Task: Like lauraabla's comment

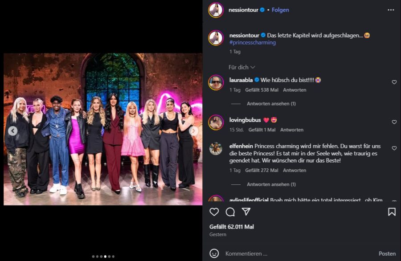Action: tap(394, 82)
